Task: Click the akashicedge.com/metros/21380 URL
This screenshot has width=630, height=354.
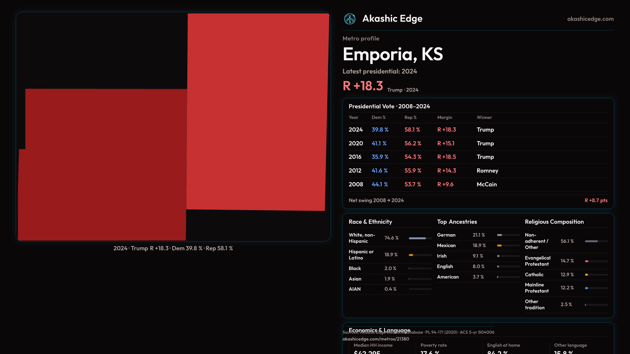Action: [376, 339]
